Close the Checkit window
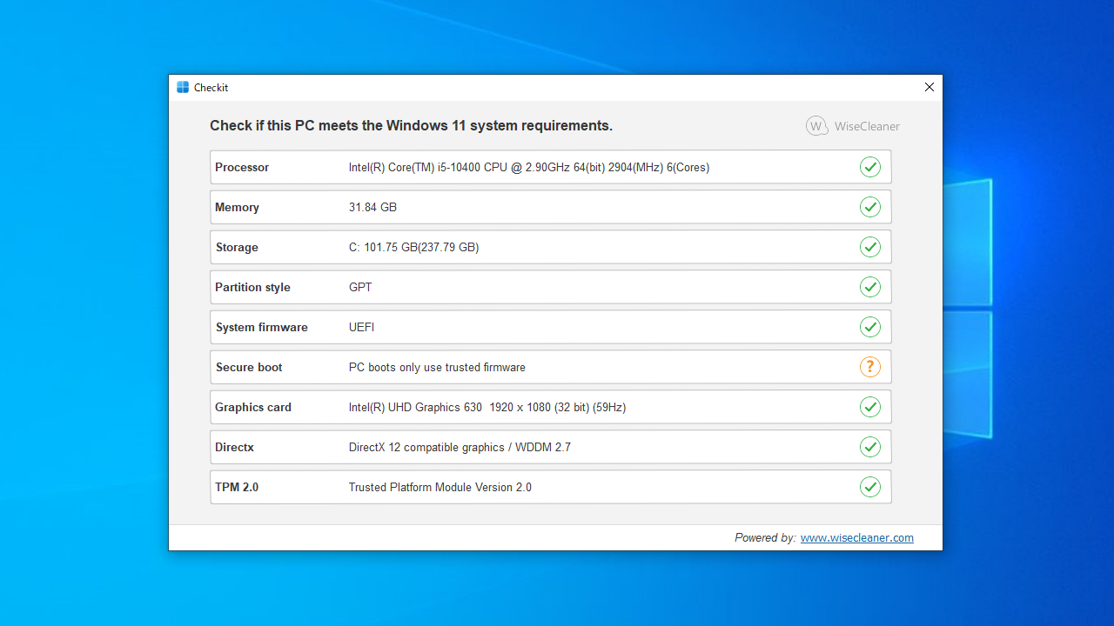1114x626 pixels. tap(929, 87)
